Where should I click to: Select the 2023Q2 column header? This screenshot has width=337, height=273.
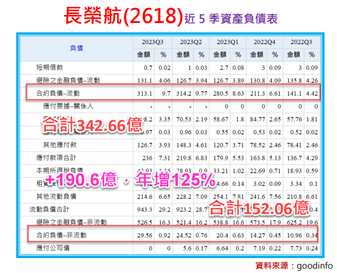[x=191, y=42]
